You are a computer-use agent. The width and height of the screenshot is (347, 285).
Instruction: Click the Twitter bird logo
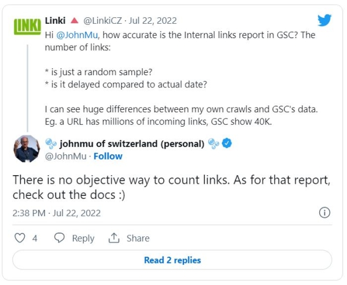[324, 21]
